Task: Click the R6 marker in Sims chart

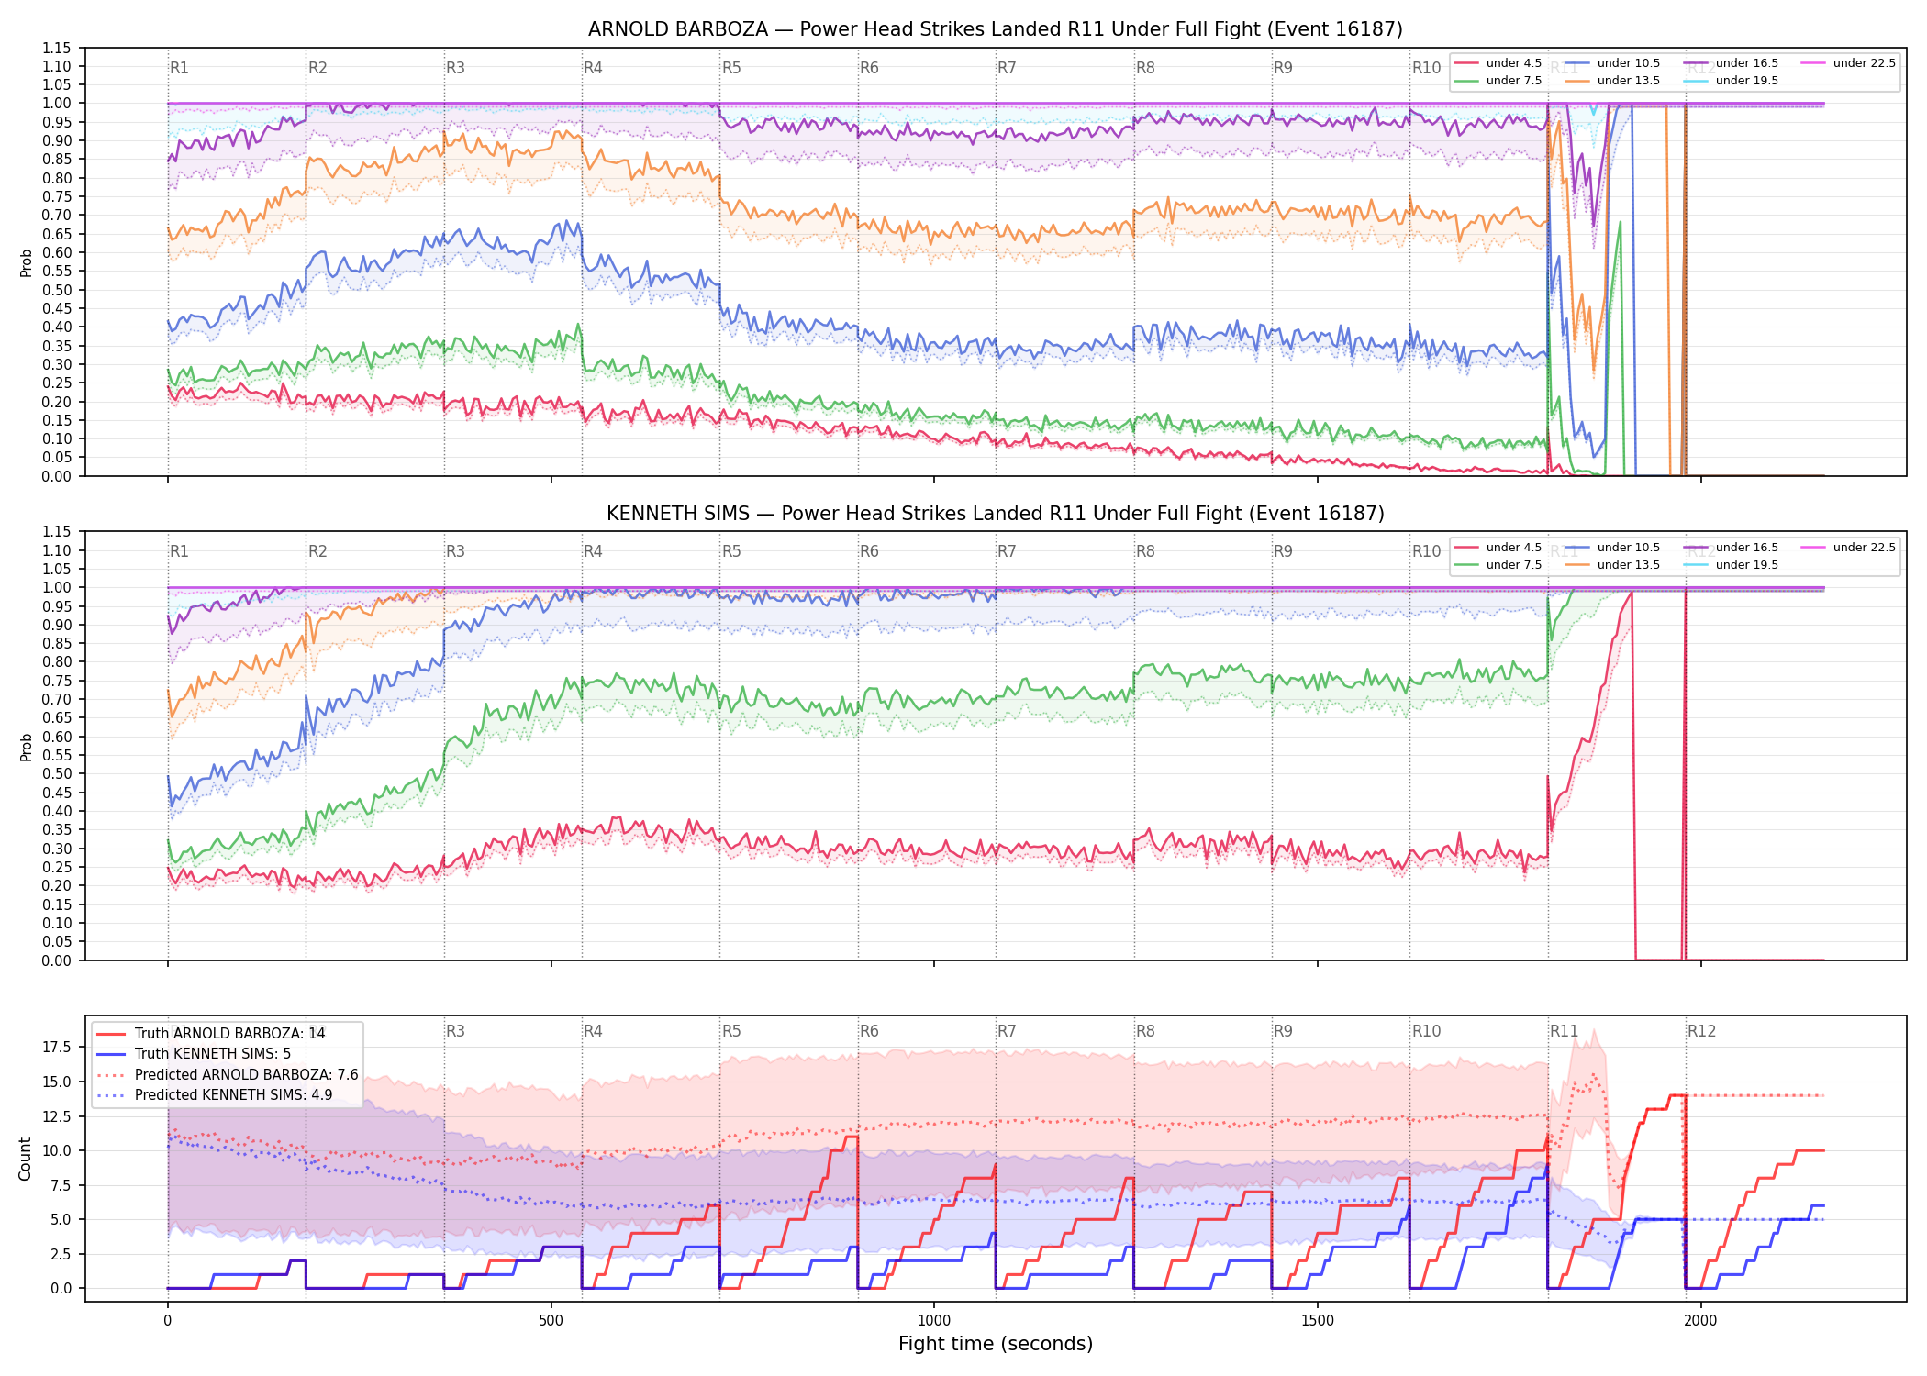Action: (x=869, y=551)
